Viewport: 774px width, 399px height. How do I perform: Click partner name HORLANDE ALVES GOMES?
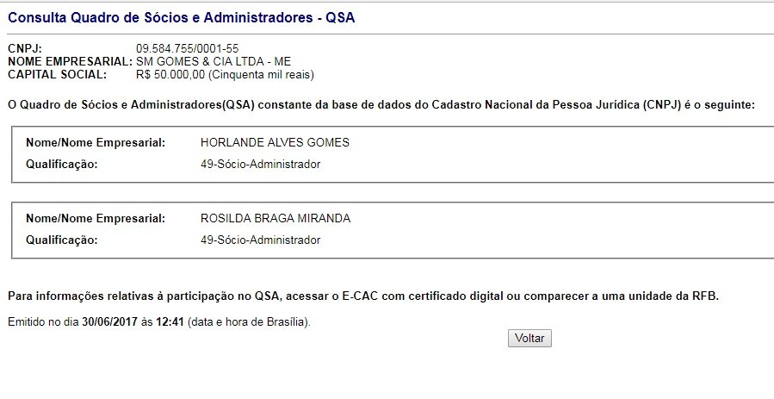[274, 143]
